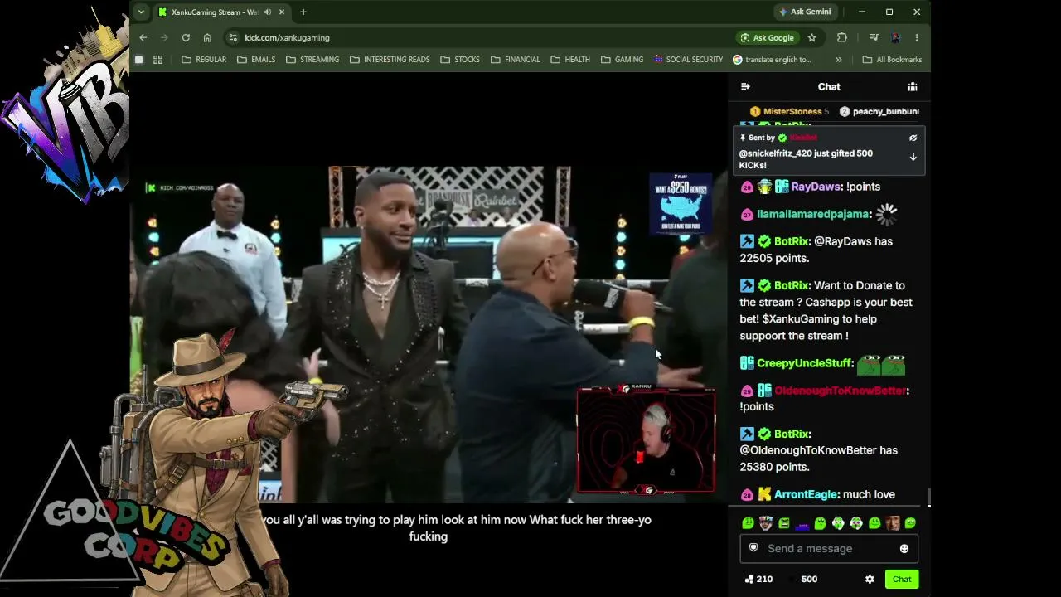This screenshot has width=1061, height=597.
Task: Show more bookmarks with the chevron
Action: click(x=838, y=60)
